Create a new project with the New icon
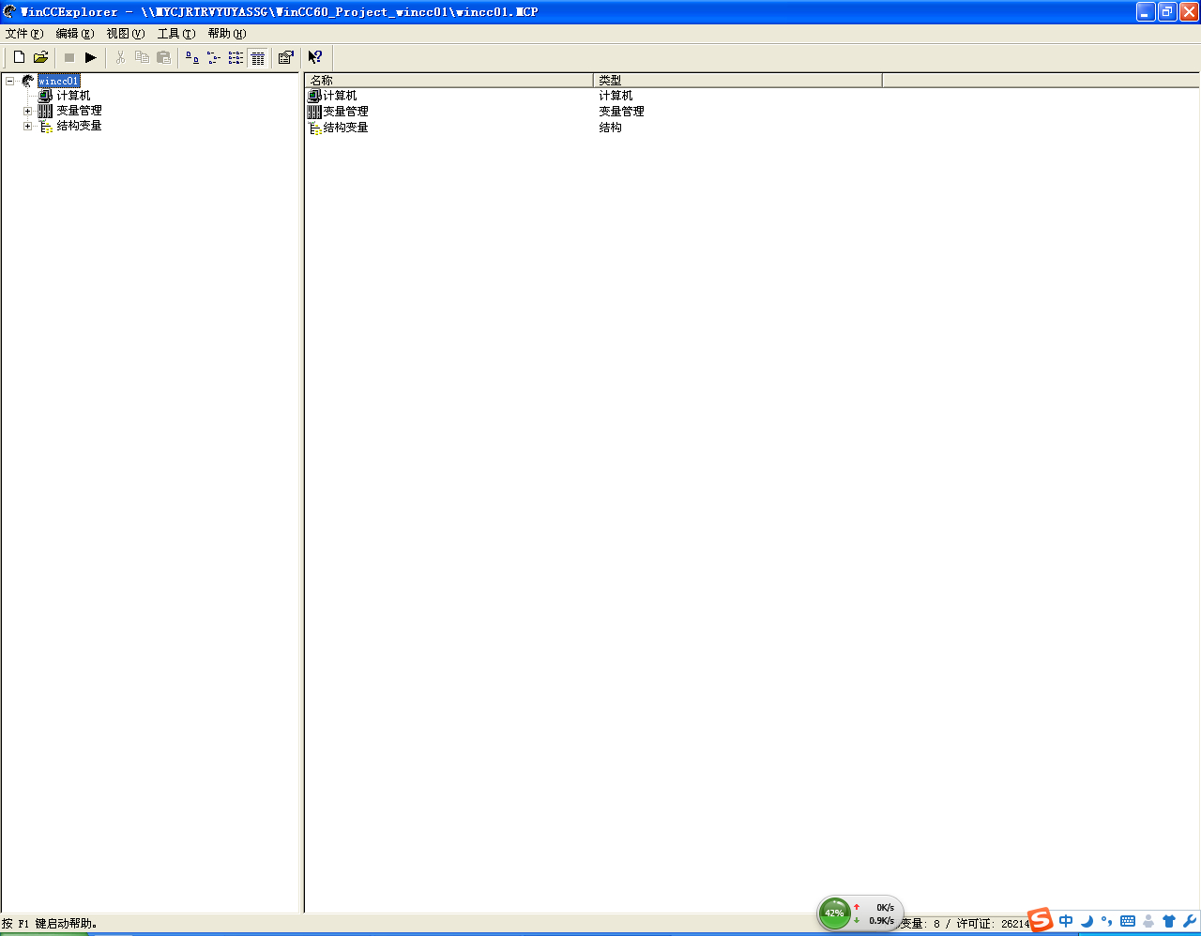This screenshot has height=936, width=1201. click(19, 57)
